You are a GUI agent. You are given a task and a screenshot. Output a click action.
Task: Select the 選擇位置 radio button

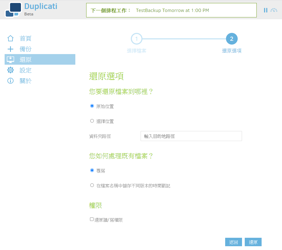pyautogui.click(x=92, y=121)
